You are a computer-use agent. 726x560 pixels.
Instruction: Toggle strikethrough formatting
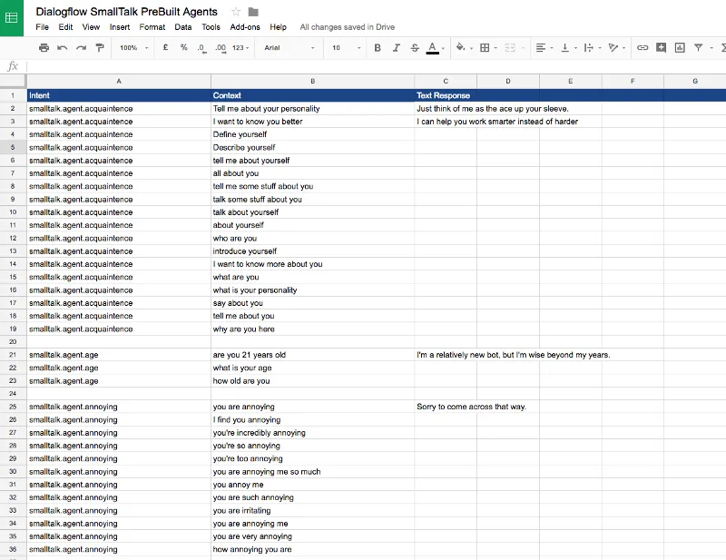pyautogui.click(x=415, y=47)
